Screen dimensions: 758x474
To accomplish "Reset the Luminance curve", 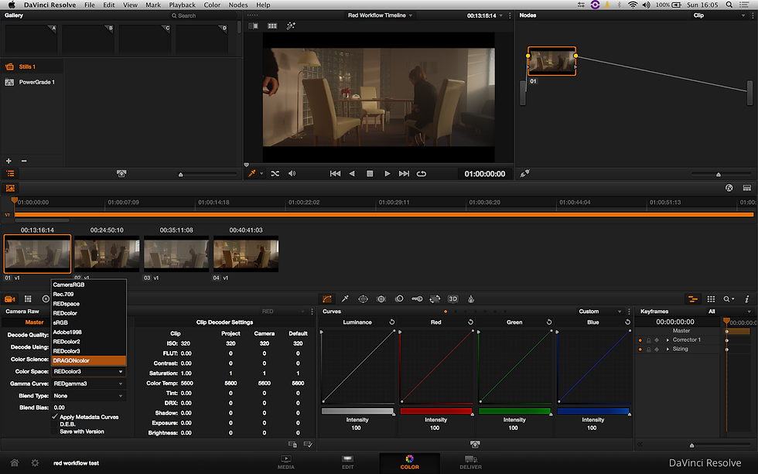I will pos(392,322).
